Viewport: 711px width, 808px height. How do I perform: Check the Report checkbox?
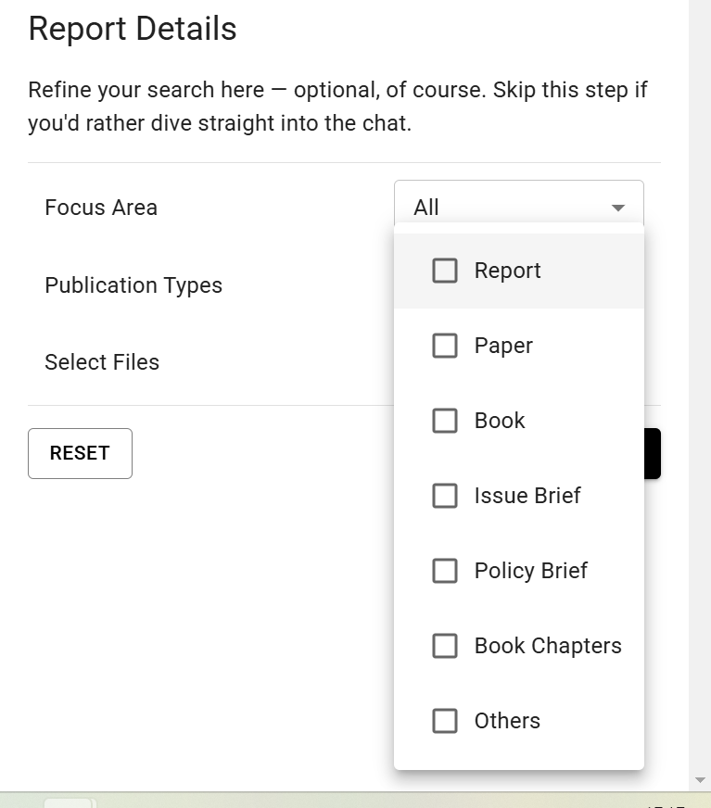click(x=445, y=271)
